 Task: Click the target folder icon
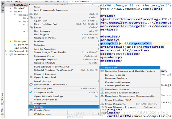point(16,41)
